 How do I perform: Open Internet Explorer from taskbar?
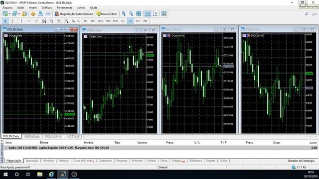coord(51,175)
